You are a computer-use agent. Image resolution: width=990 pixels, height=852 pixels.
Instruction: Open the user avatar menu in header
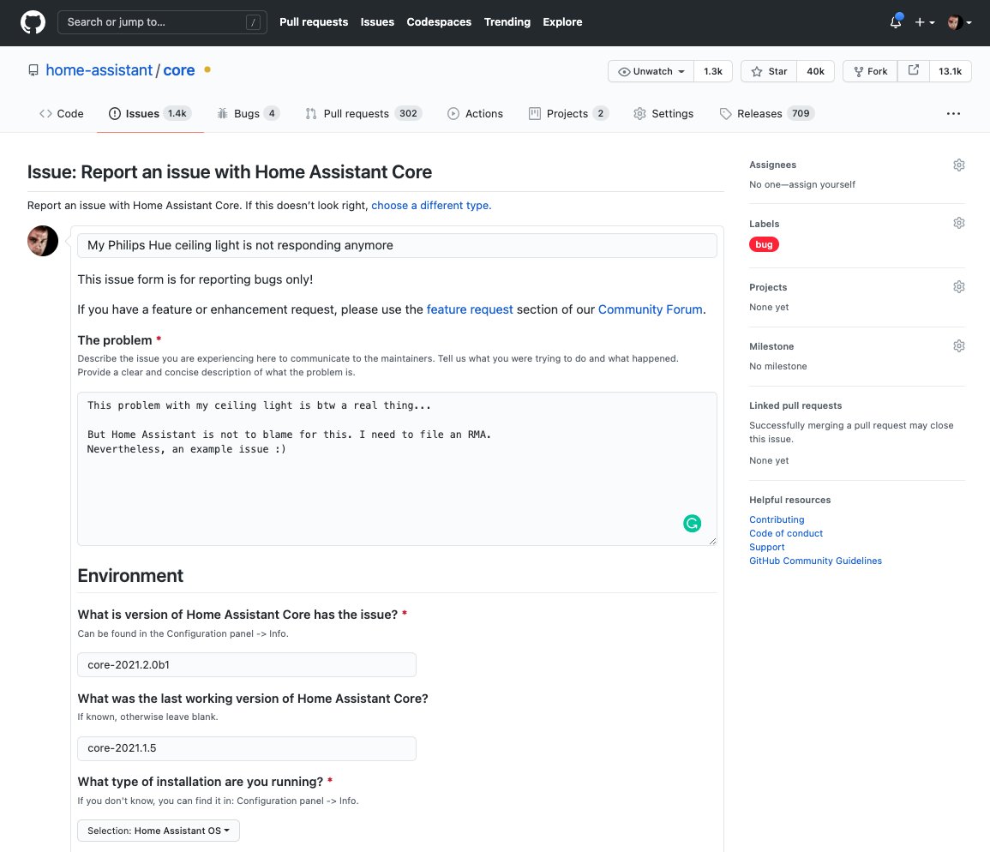pos(959,22)
